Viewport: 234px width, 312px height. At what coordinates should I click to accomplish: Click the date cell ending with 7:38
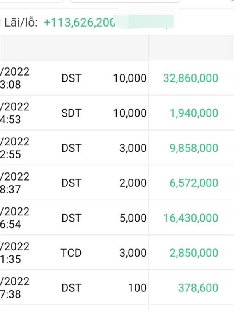pyautogui.click(x=15, y=288)
